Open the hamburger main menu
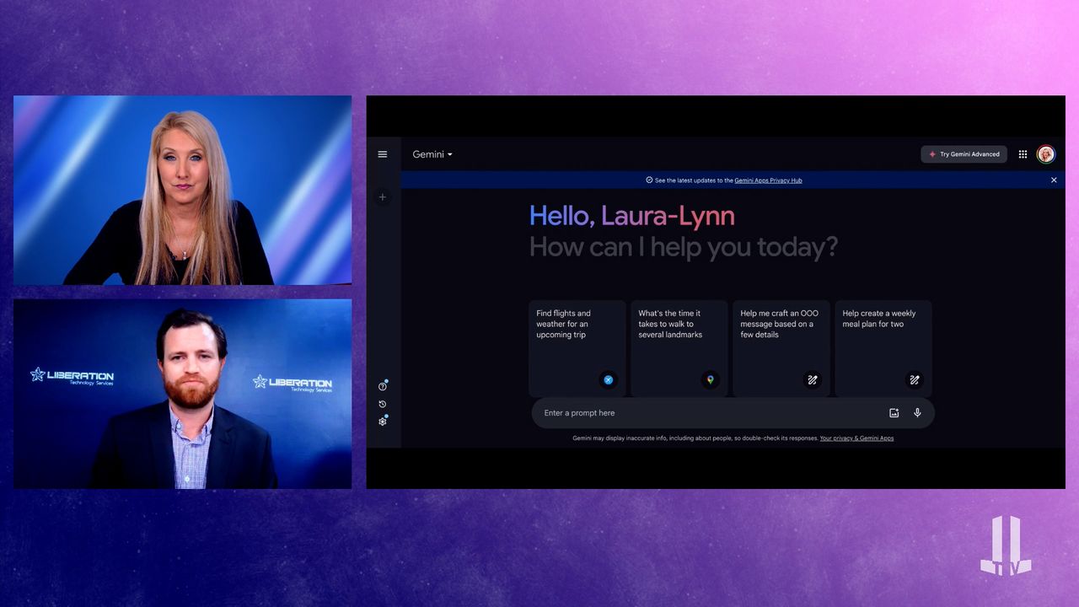 coord(382,154)
